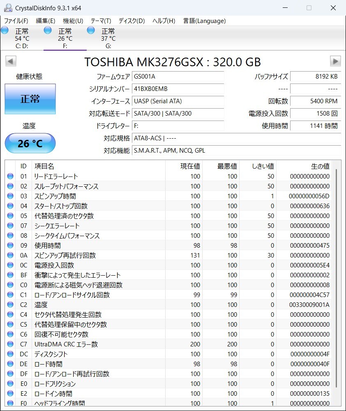Open the 言語(Language) menu
The image size is (346, 411).
204,21
